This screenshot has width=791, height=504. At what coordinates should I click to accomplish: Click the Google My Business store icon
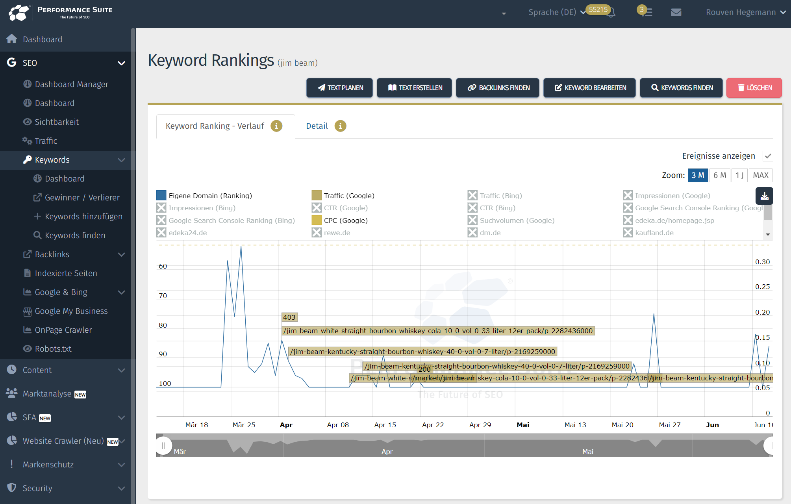27,311
